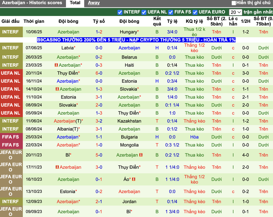This screenshot has height=217, width=273.
Task: Click the Kết quả column header
Action: (x=157, y=21)
